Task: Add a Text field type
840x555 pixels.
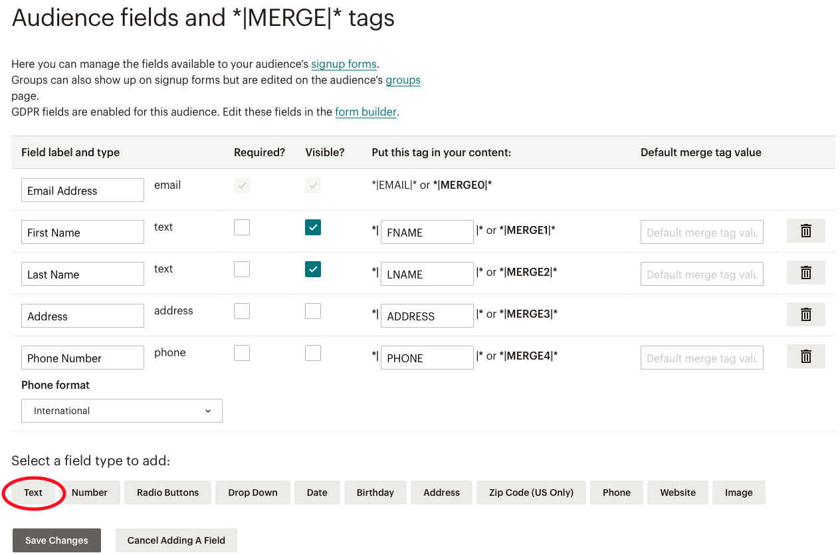Action: point(33,493)
